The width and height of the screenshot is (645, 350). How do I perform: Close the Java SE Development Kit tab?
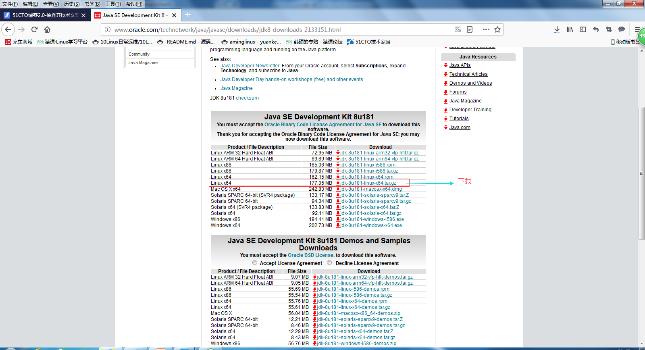tap(174, 15)
